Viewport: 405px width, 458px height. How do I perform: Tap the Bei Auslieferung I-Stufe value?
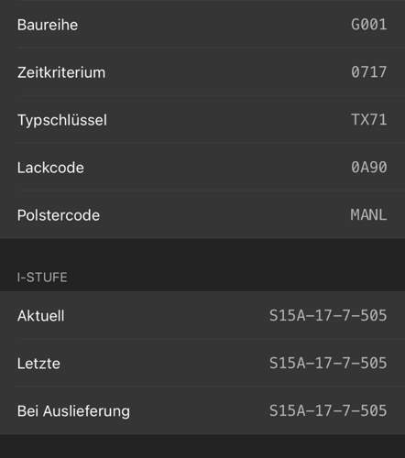pos(328,410)
